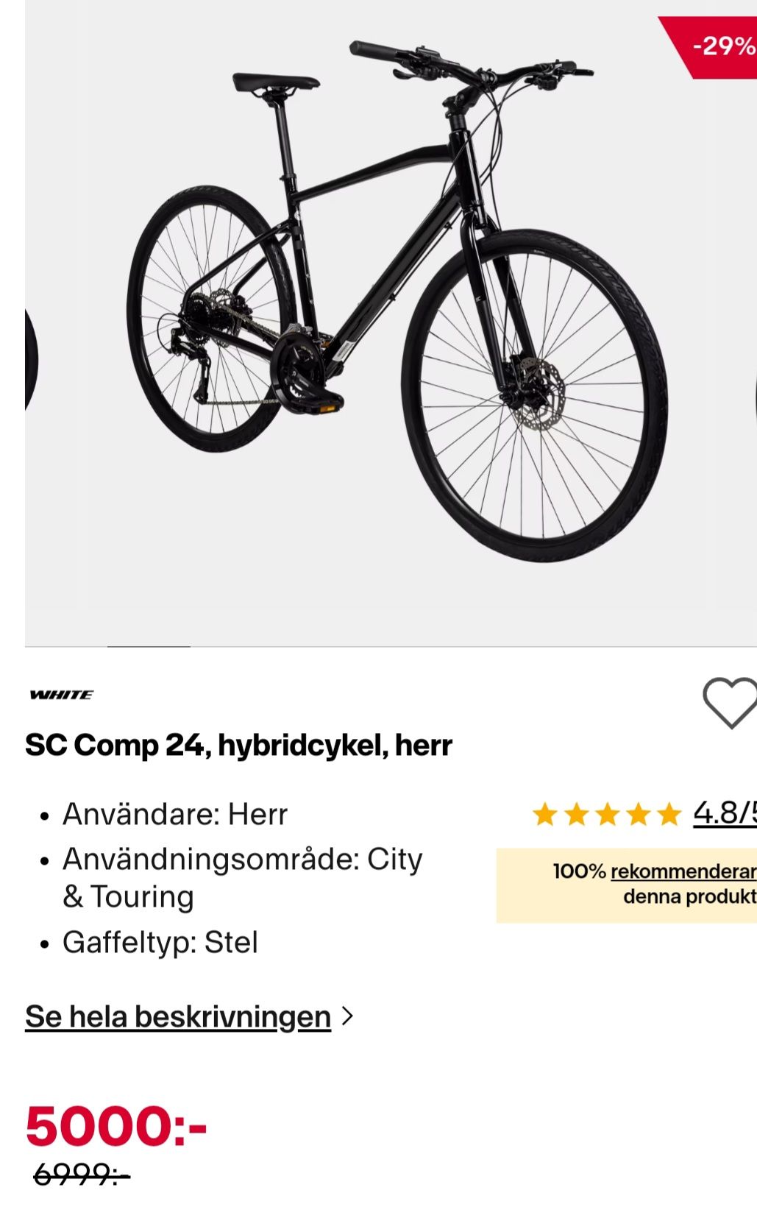Image resolution: width=757 pixels, height=1218 pixels.
Task: Tap the image carousel position indicator
Action: coord(149,646)
